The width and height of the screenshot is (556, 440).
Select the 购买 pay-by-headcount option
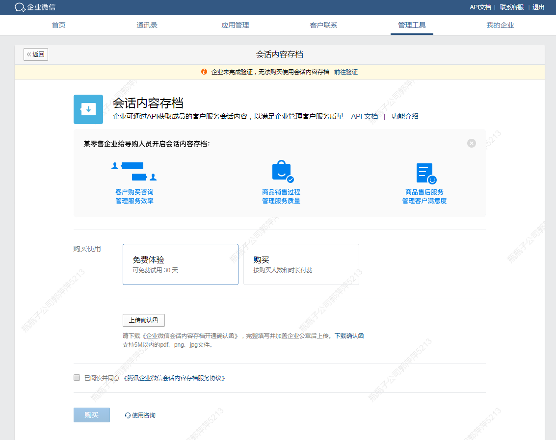301,264
